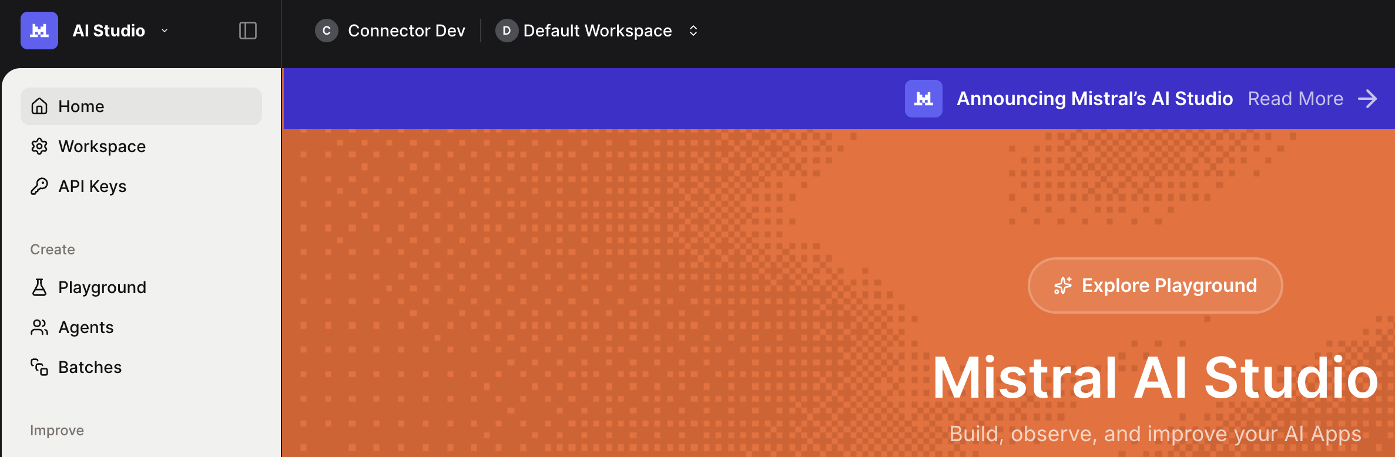The height and width of the screenshot is (457, 1395).
Task: Open the Workspace settings gear icon
Action: point(39,146)
